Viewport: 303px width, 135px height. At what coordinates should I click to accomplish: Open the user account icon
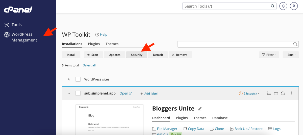point(294,6)
